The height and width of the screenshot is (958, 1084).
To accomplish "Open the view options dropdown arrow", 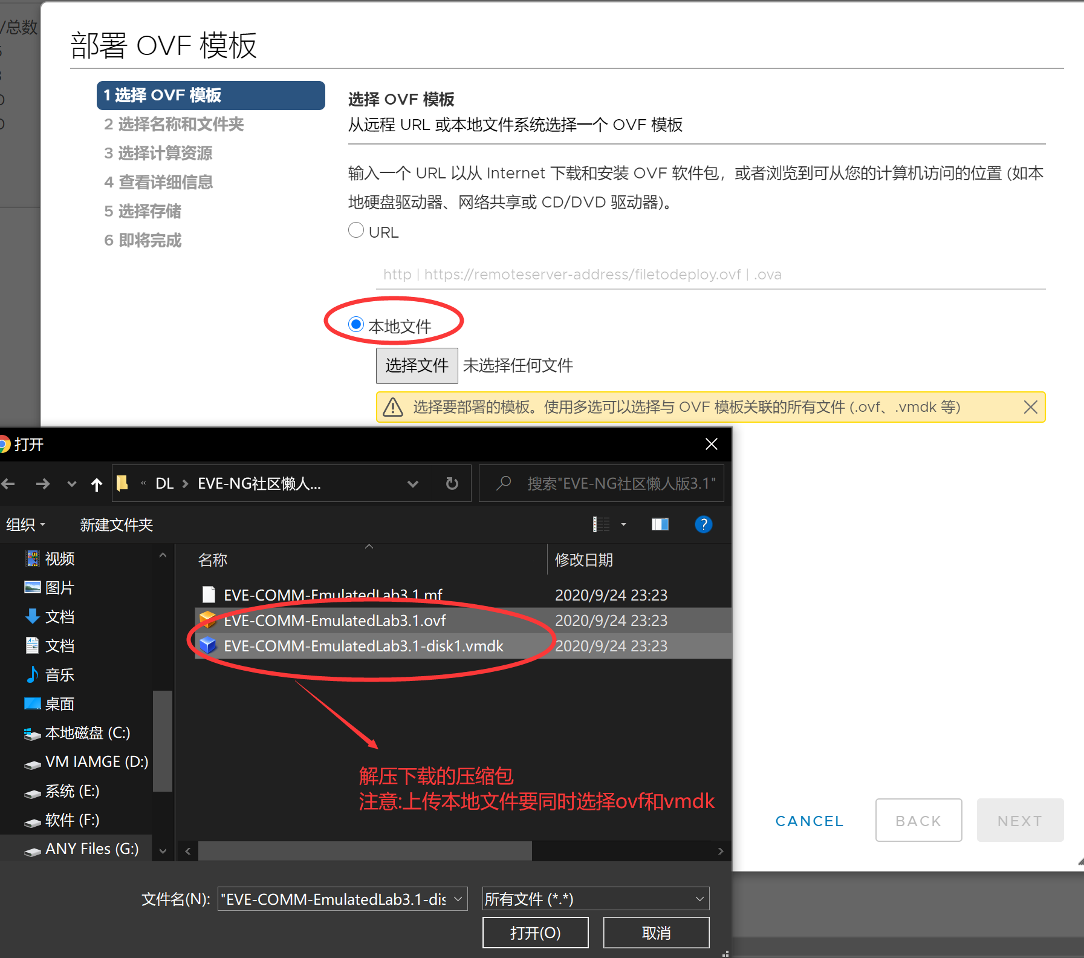I will [x=623, y=524].
